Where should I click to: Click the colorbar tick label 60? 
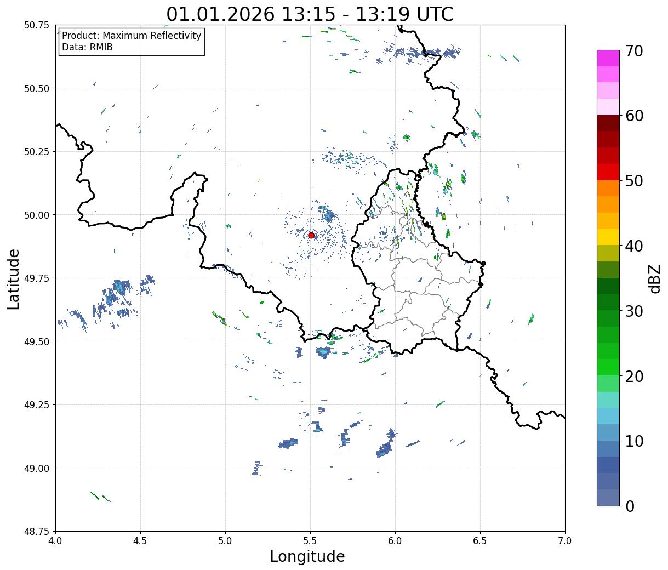click(x=634, y=116)
